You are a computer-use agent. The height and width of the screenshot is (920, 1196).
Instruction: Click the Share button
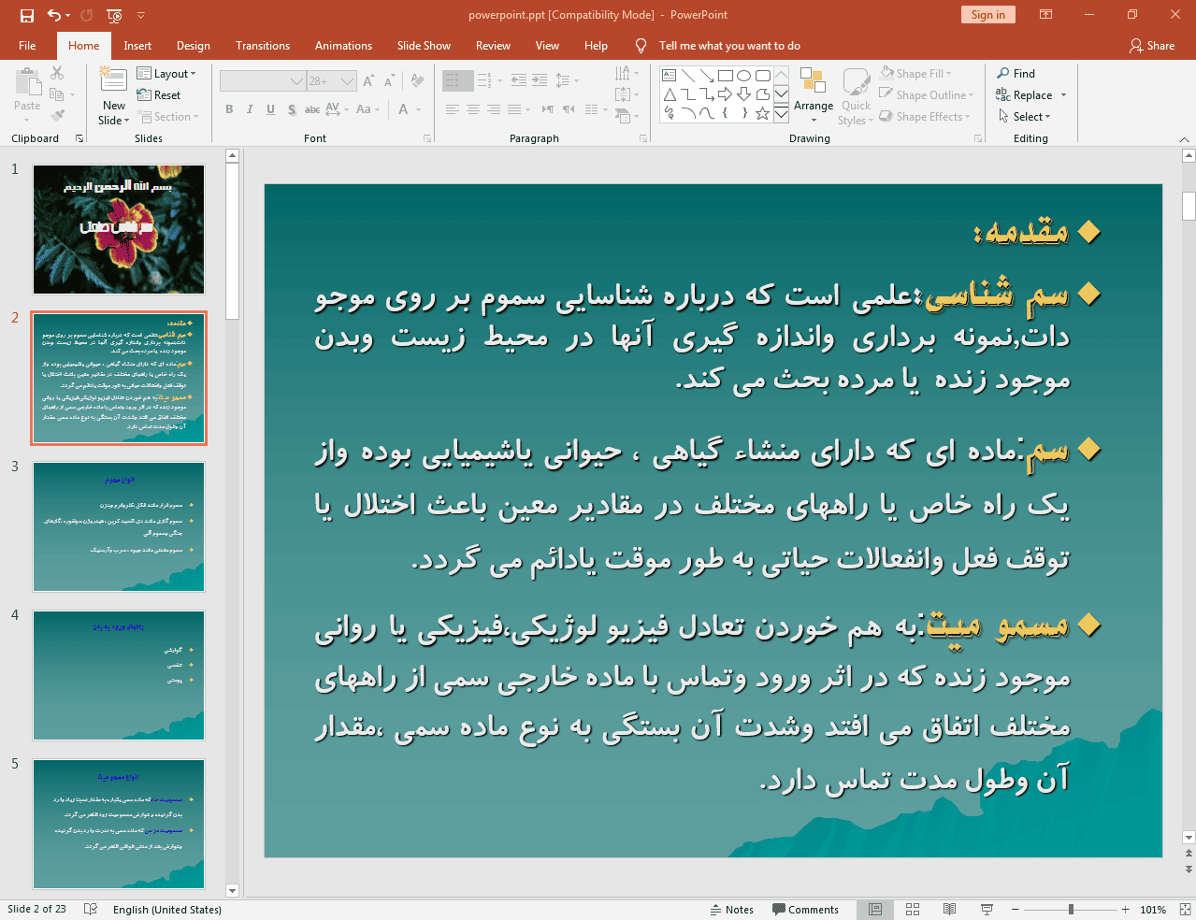(x=1152, y=46)
